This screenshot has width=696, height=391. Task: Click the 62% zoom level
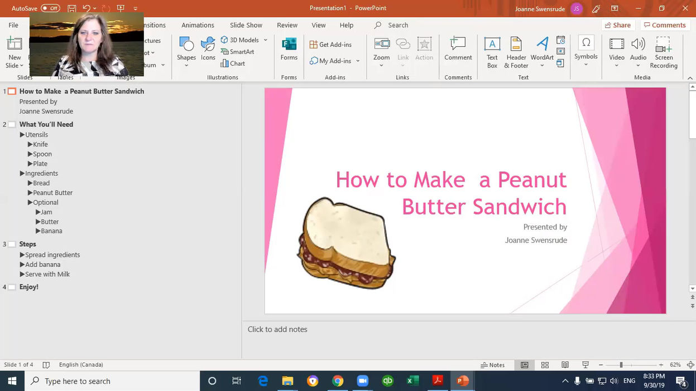point(675,365)
